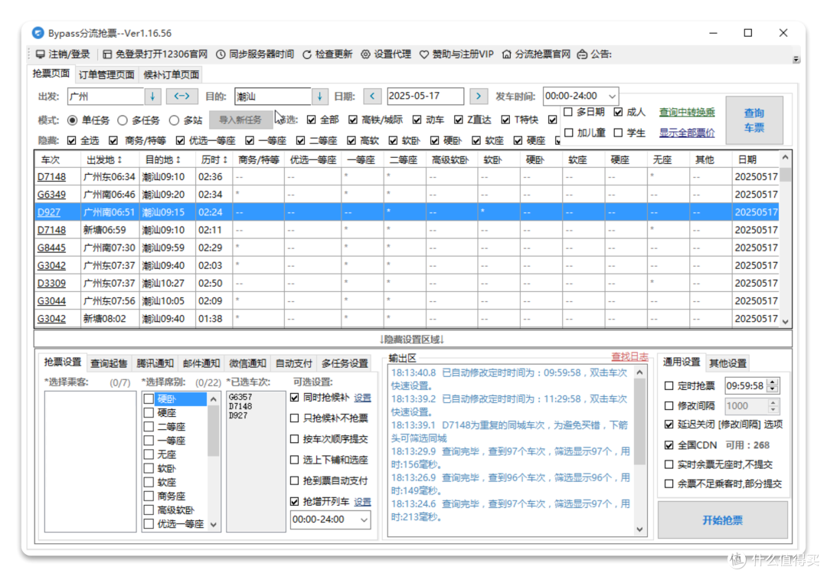827x577 pixels.
Task: Open the 目的 station dropdown arrow
Action: click(x=319, y=96)
